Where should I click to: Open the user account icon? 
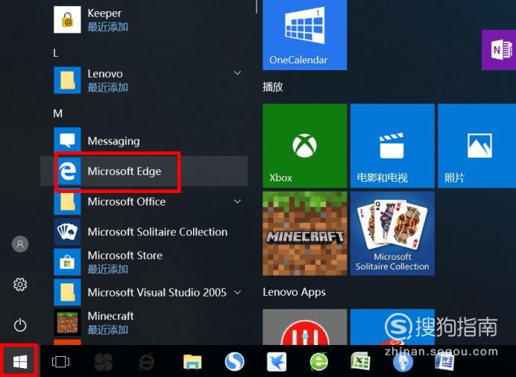pos(20,244)
